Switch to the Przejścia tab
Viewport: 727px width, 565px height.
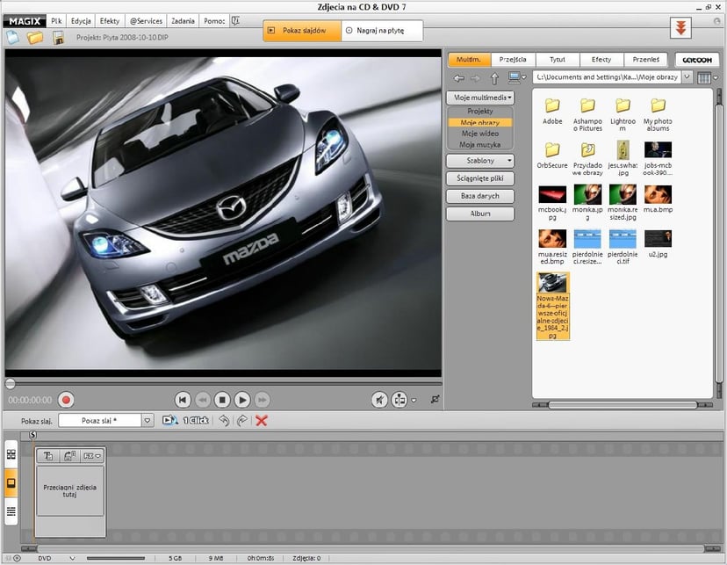(513, 60)
